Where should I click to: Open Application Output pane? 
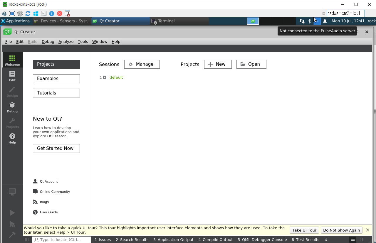(x=173, y=239)
